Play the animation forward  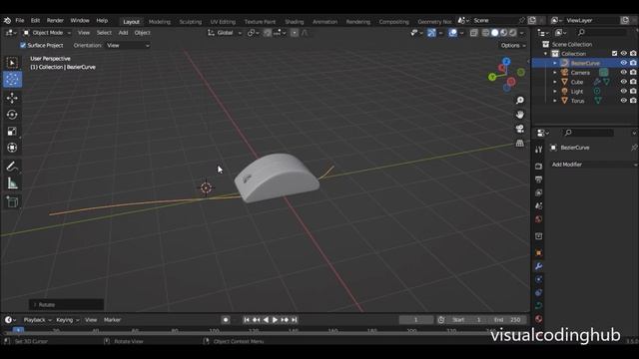[276, 320]
